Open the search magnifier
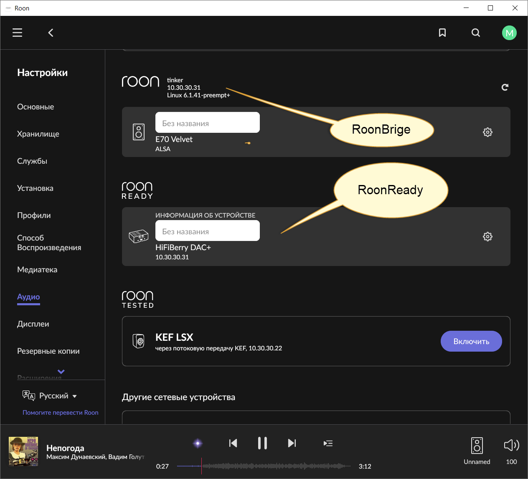Image resolution: width=528 pixels, height=479 pixels. (476, 33)
